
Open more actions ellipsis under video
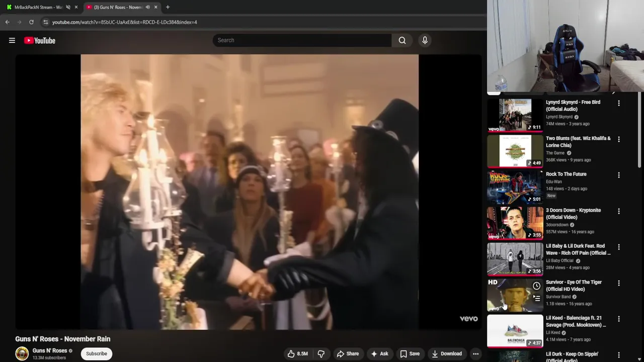click(x=475, y=354)
